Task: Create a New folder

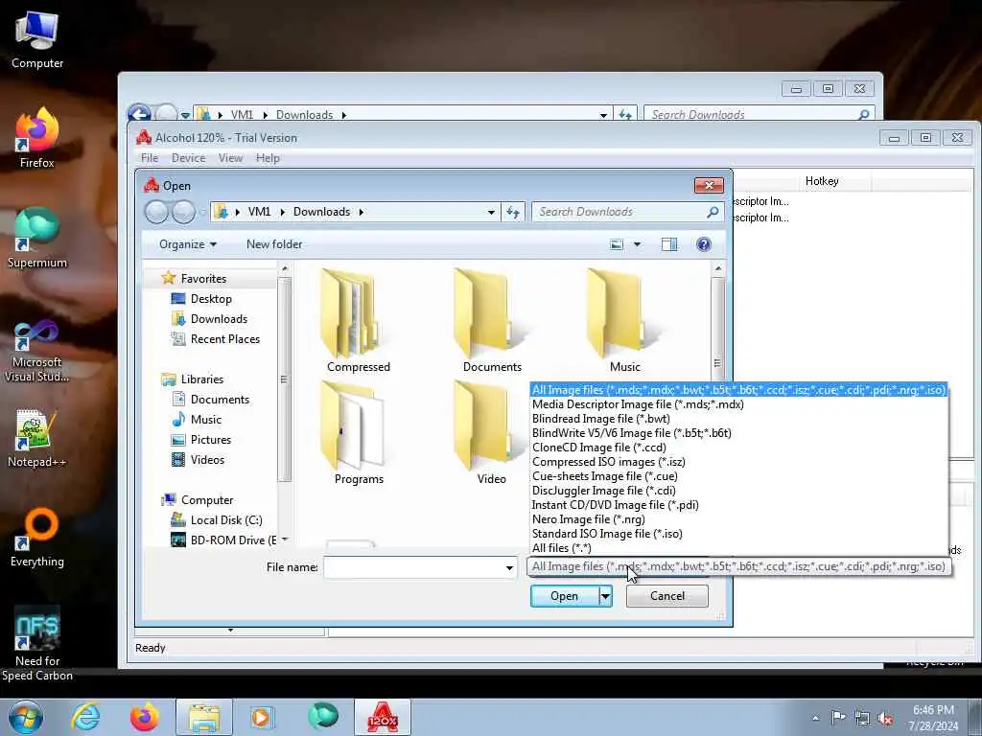Action: 273,244
